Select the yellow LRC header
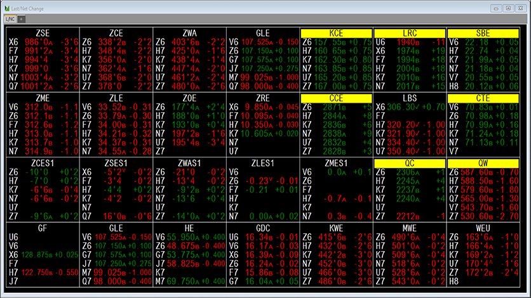531x298 pixels. click(410, 33)
